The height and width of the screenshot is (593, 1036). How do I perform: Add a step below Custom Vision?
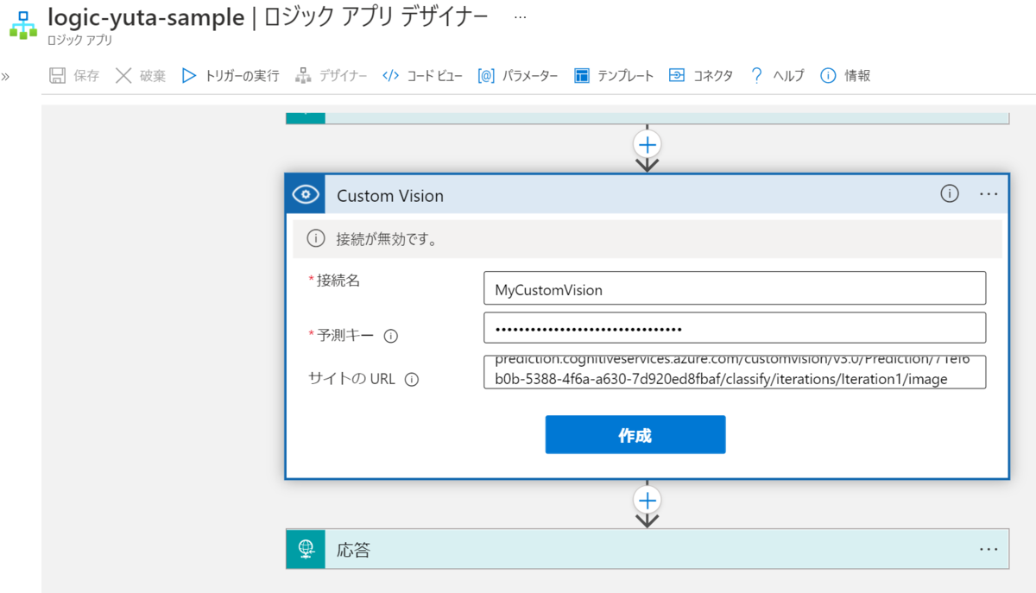647,500
